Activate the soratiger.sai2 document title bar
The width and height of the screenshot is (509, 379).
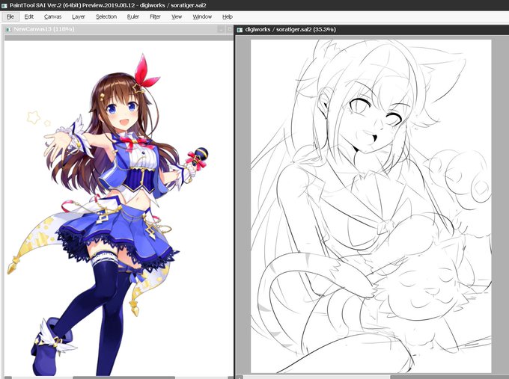(x=372, y=29)
